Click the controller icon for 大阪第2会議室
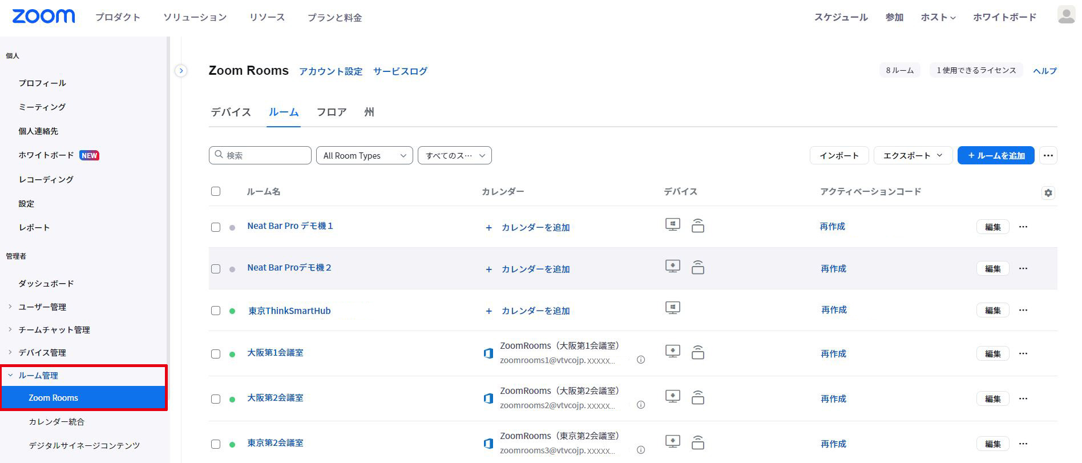Viewport: 1082px width, 463px height. pos(697,397)
